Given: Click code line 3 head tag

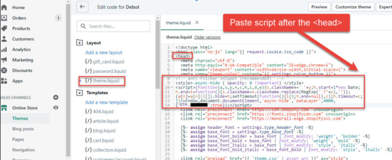Looking at the screenshot, I should [183, 56].
